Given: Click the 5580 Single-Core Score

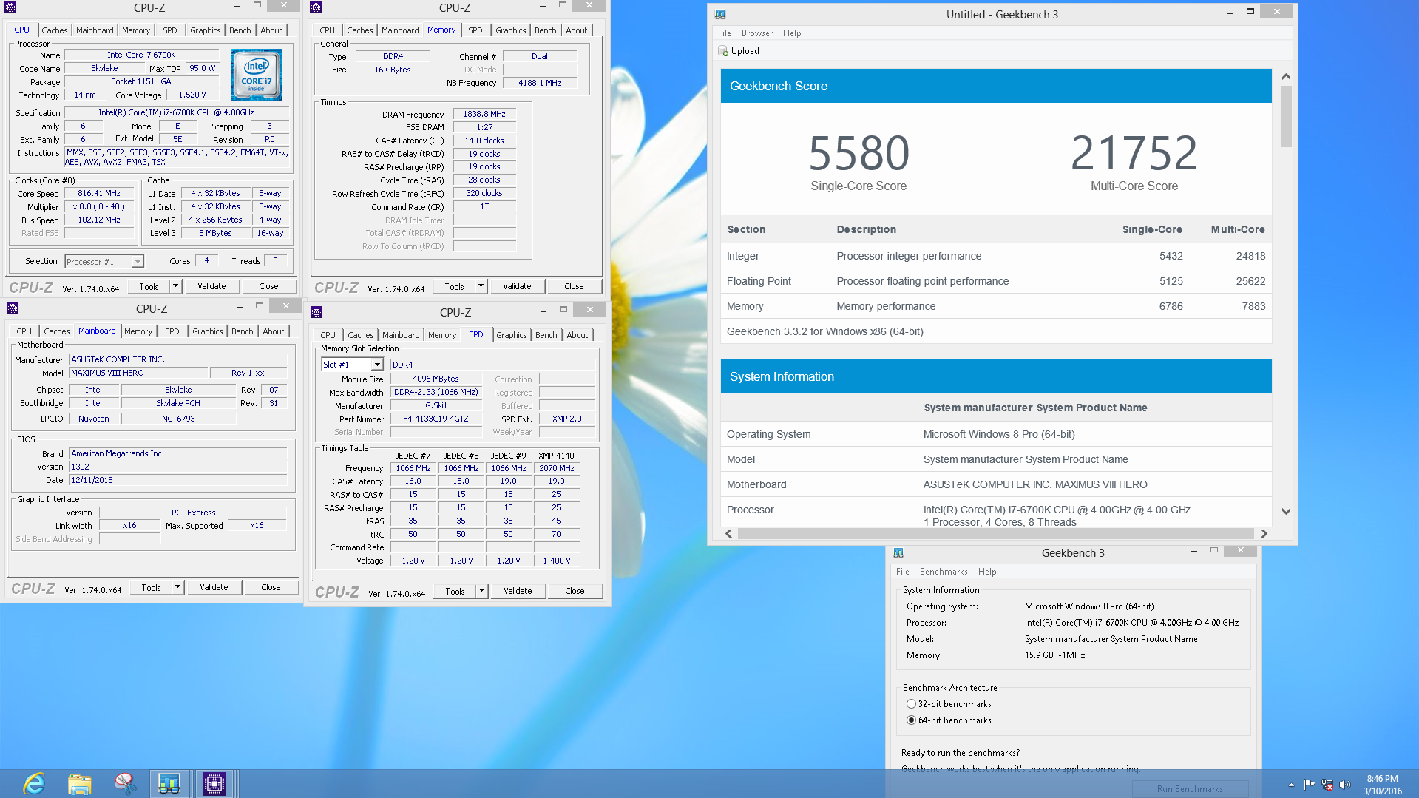Looking at the screenshot, I should coord(858,153).
